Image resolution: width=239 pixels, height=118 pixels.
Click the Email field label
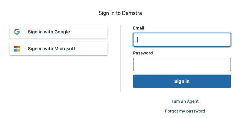pos(139,28)
